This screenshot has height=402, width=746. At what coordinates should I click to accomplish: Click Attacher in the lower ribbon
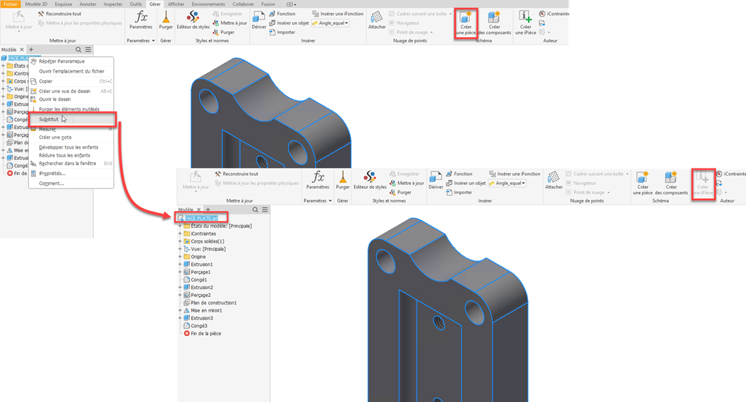tap(554, 180)
